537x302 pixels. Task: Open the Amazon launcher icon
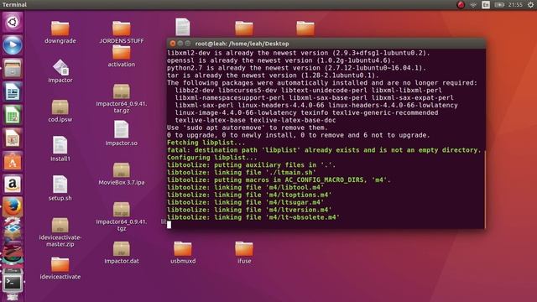point(13,185)
